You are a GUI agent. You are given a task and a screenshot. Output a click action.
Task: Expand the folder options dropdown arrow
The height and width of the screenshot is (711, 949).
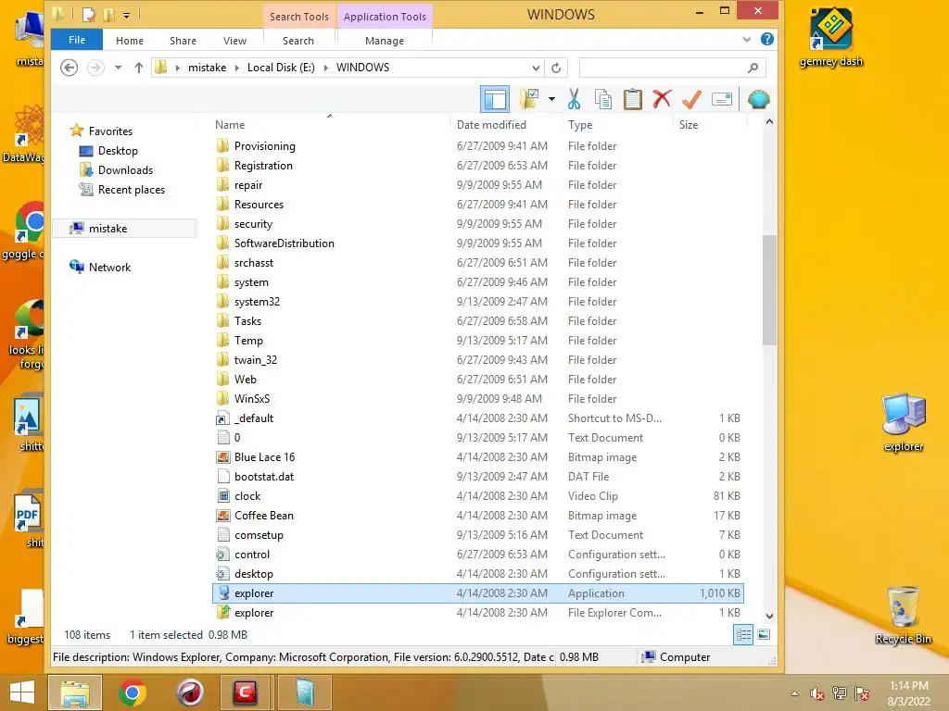click(x=551, y=99)
